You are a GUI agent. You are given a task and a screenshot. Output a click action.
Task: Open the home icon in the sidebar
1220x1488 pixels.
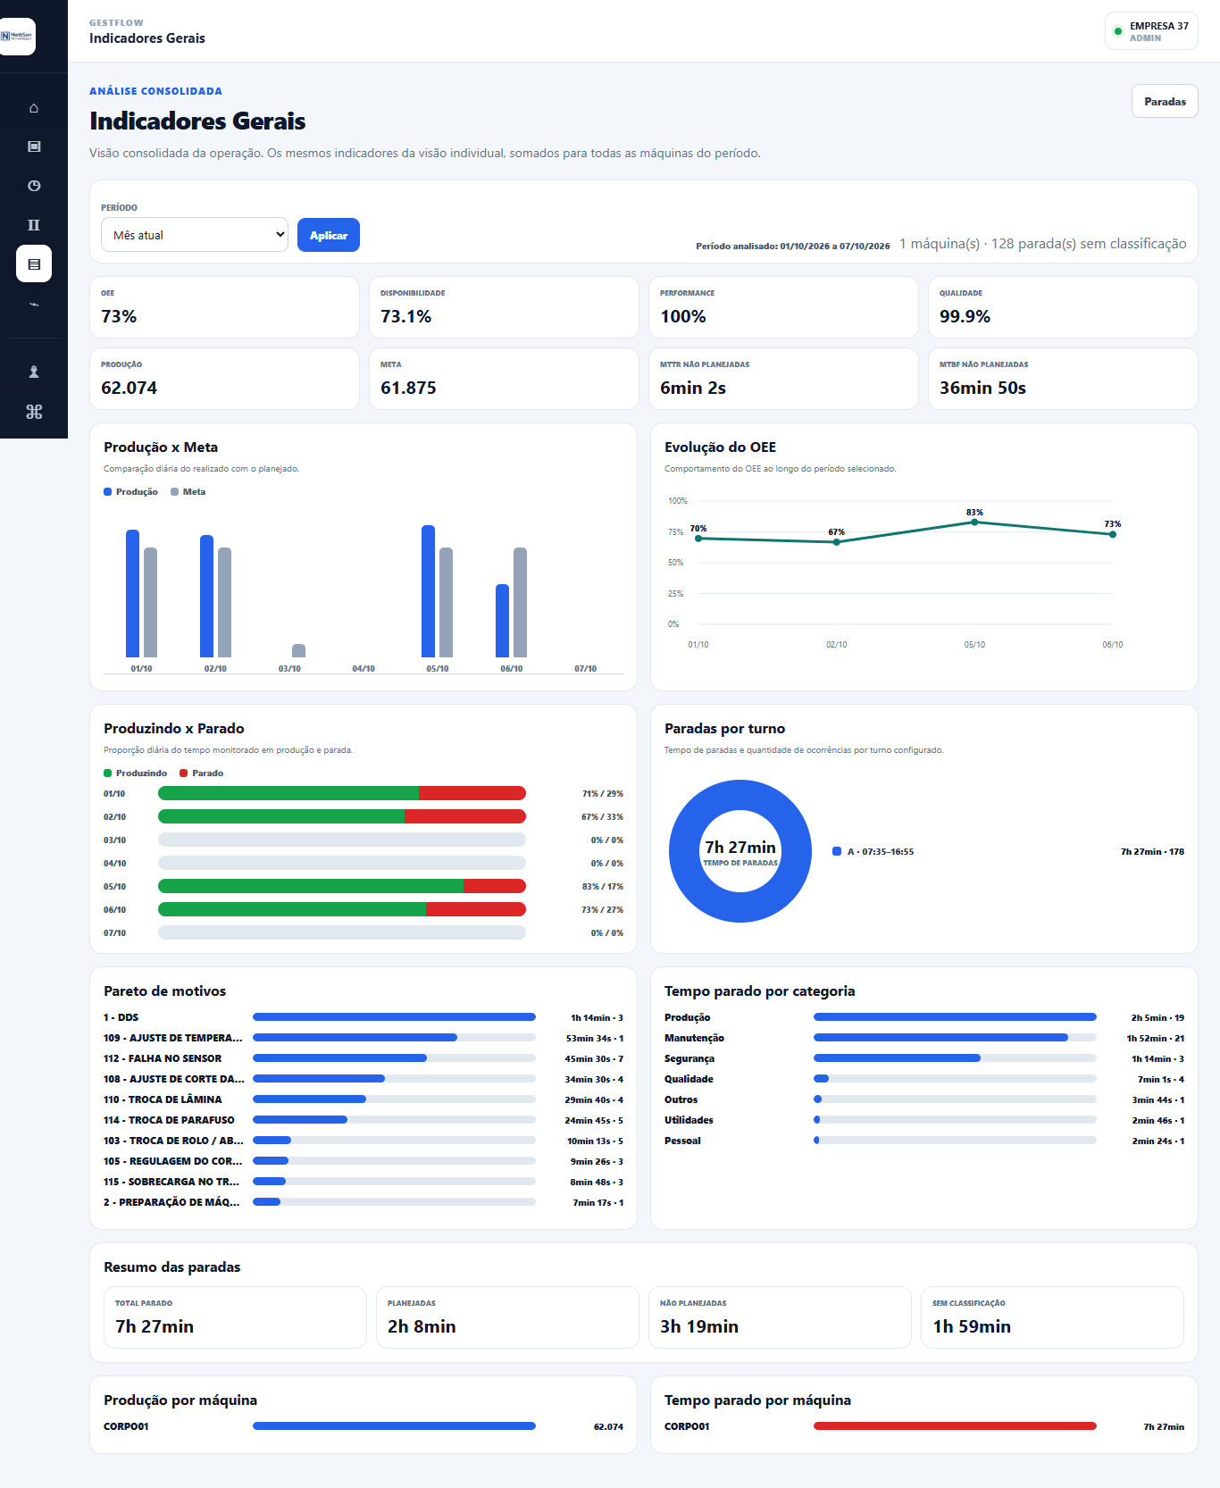[x=34, y=108]
